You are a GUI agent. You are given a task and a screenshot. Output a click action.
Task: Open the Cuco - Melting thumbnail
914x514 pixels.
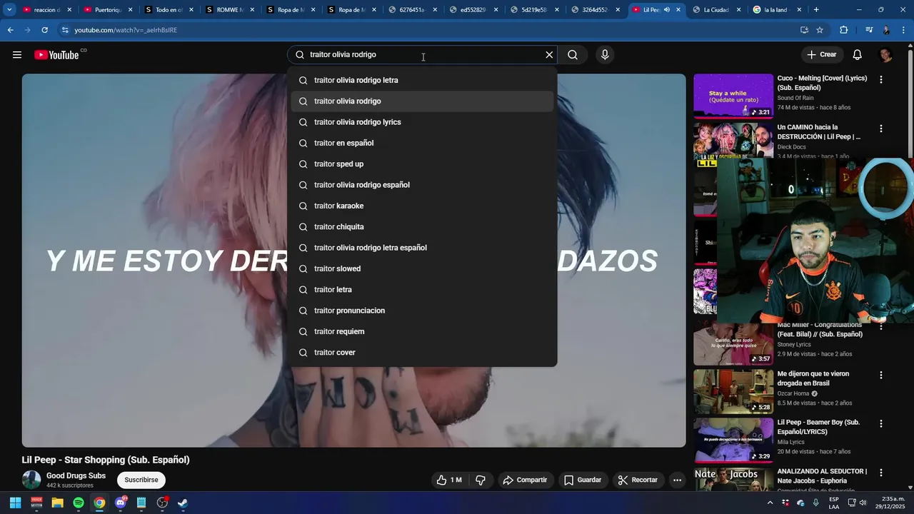click(733, 96)
